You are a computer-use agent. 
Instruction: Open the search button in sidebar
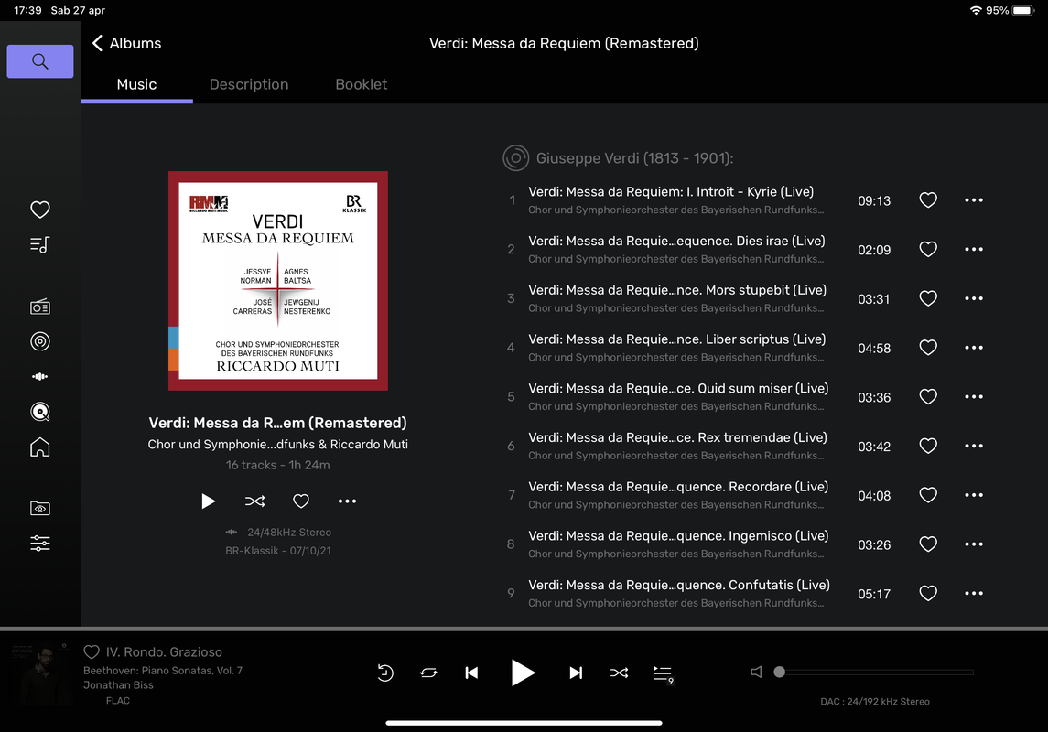pos(40,61)
